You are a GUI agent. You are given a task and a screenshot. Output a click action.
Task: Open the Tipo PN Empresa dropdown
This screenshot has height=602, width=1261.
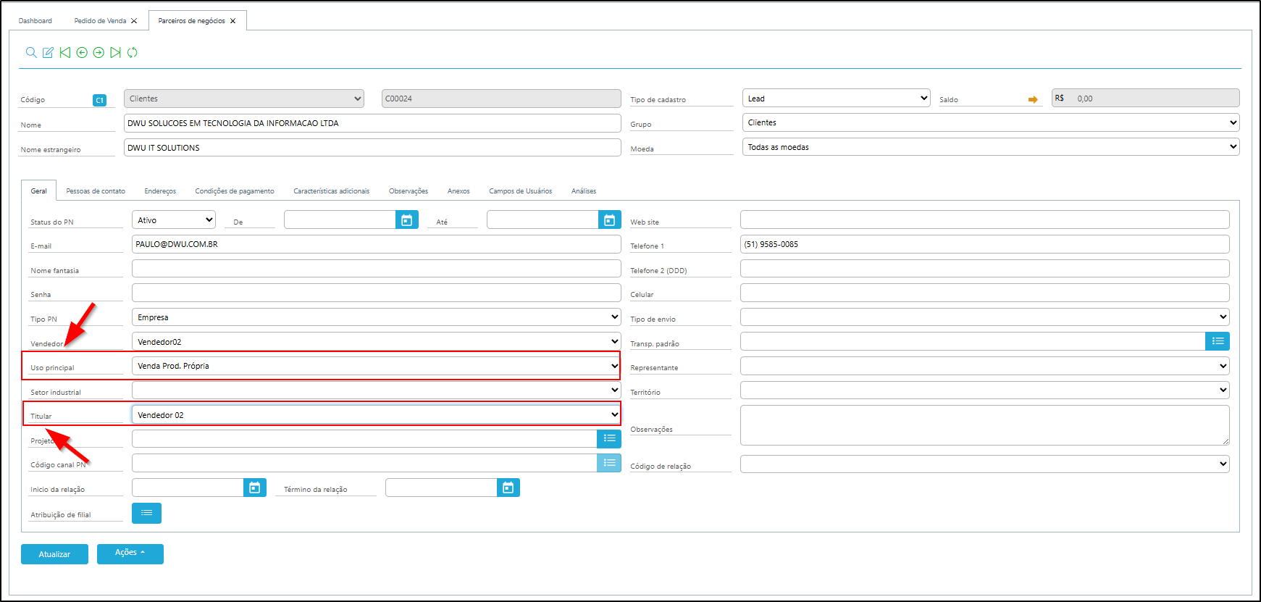[377, 317]
